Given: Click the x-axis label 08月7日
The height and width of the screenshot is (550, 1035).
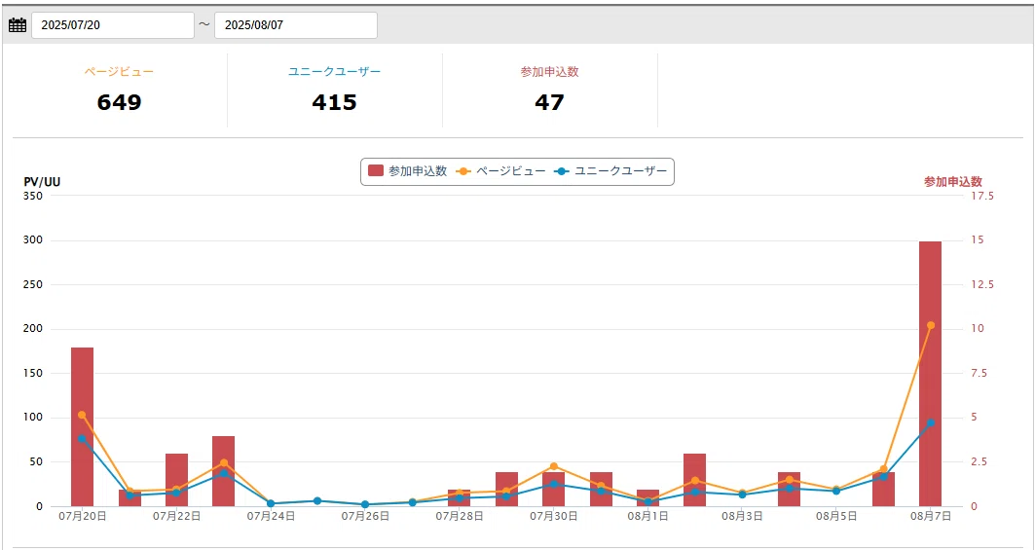Looking at the screenshot, I should [931, 516].
